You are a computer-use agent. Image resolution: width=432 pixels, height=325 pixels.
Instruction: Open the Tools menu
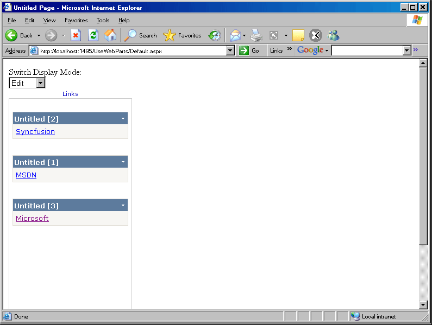coord(103,20)
